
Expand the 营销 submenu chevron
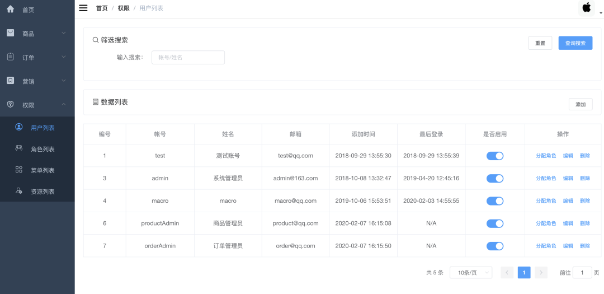tap(64, 81)
